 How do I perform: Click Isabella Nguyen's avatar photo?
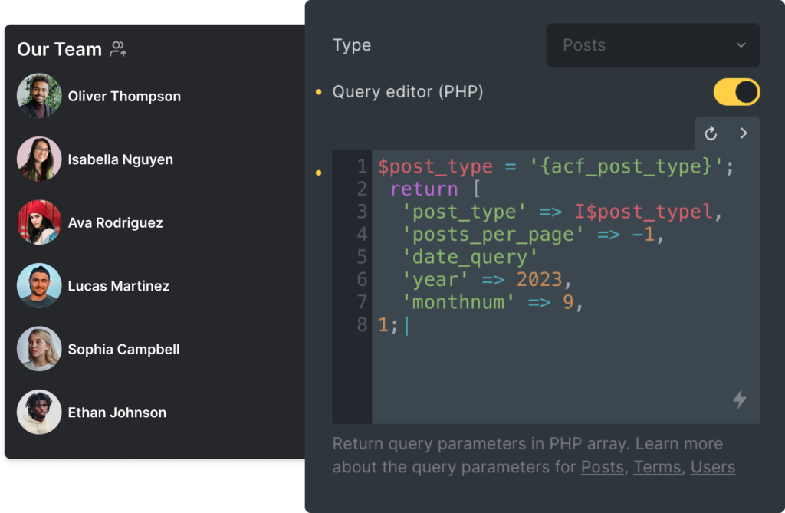click(39, 159)
